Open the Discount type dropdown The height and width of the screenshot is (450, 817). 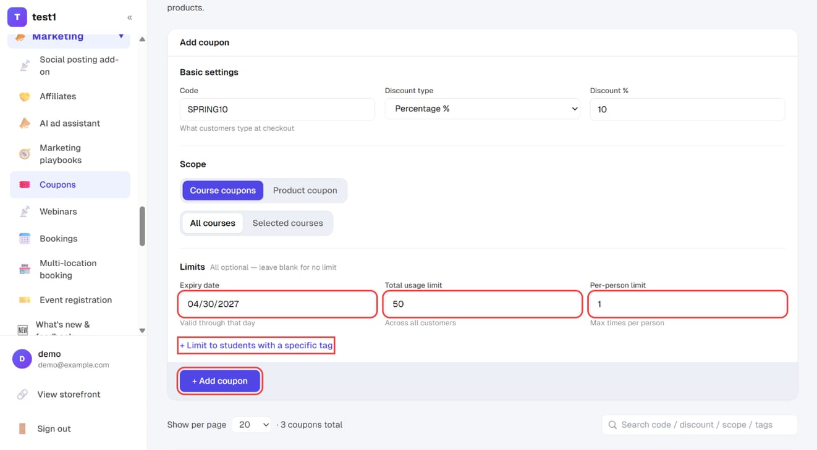coord(483,109)
